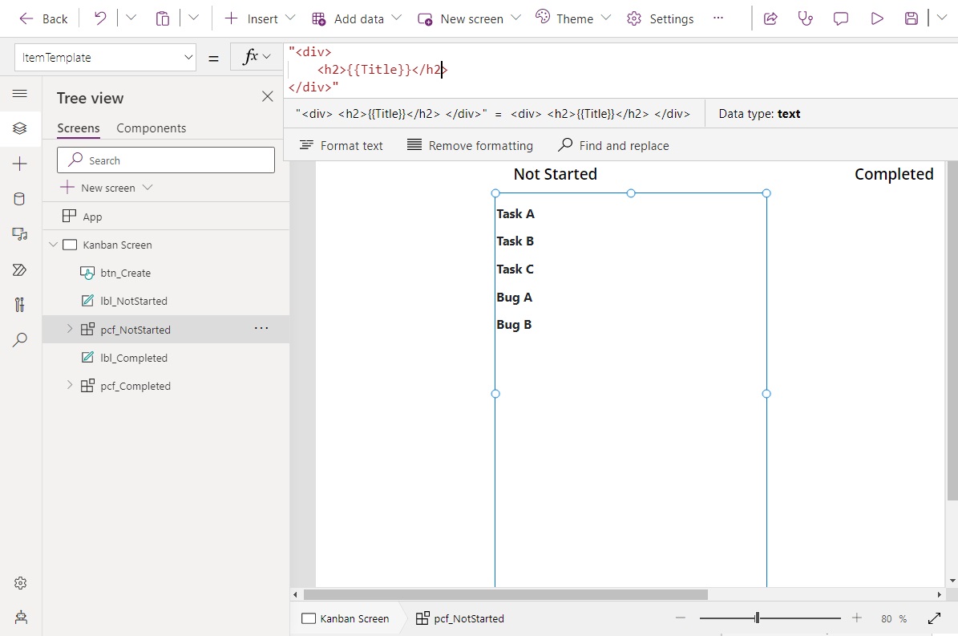Preview the app with the play icon

[876, 18]
